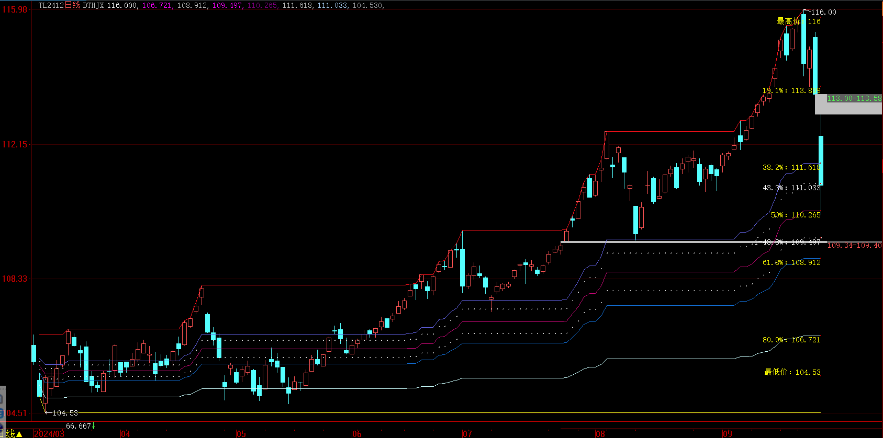Click the 104.530 value in header row
Screen dimensions: 883x438
[x=368, y=5]
